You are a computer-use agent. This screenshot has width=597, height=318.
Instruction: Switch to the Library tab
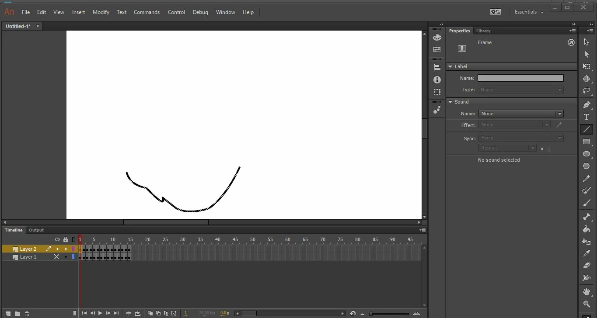(x=483, y=31)
